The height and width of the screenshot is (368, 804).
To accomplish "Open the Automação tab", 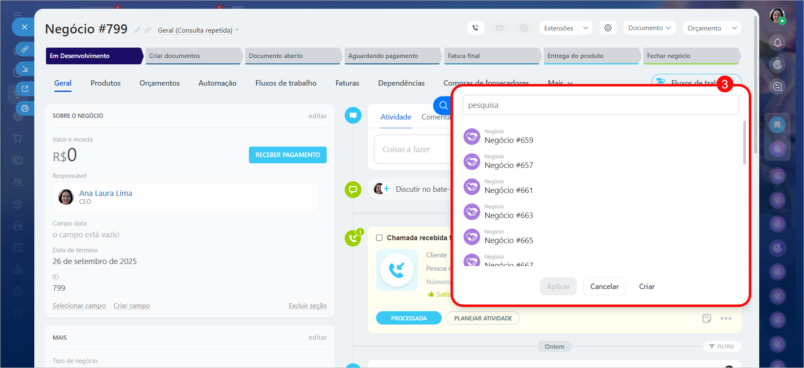I will pyautogui.click(x=217, y=83).
